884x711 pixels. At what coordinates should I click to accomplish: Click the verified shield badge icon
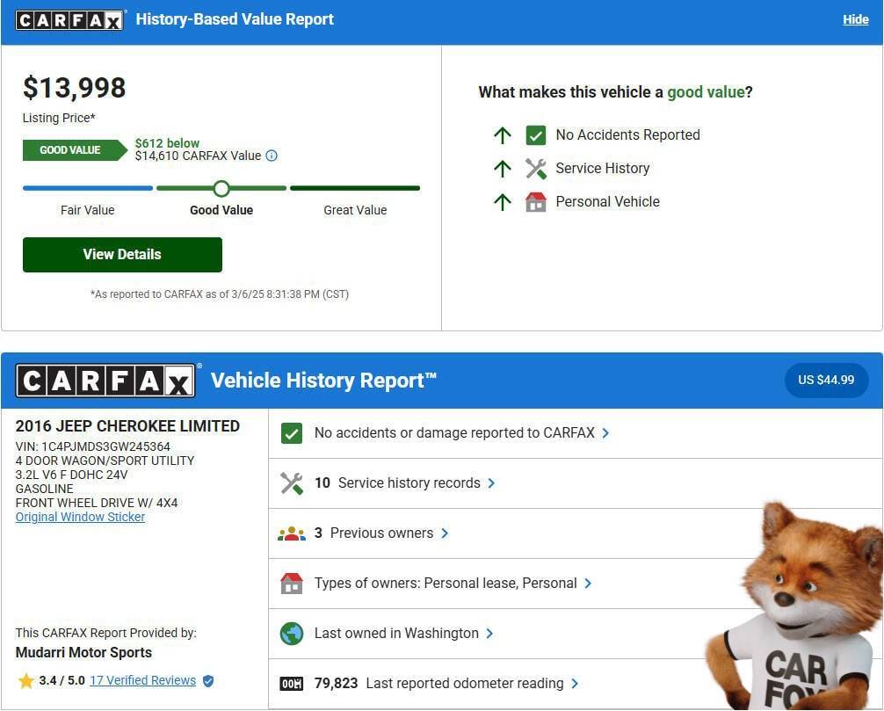click(208, 681)
